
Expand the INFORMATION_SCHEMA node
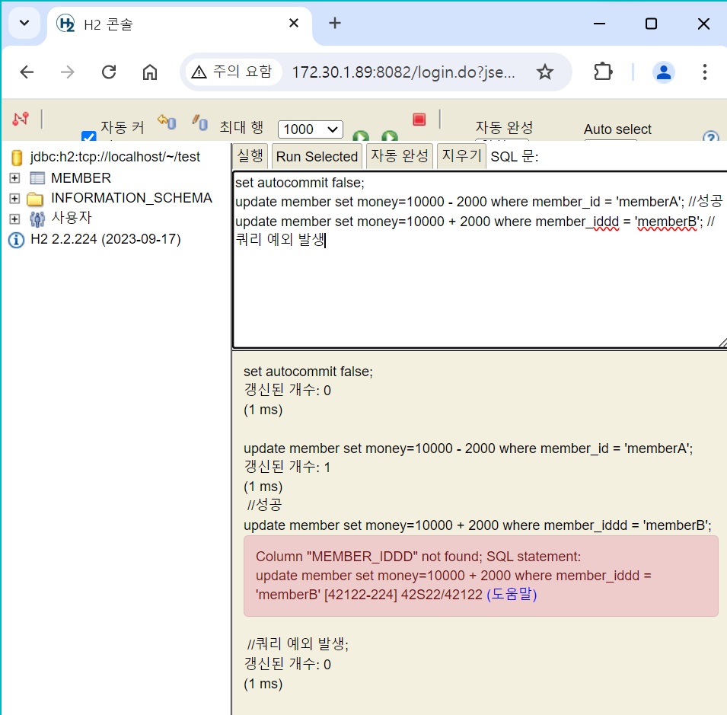coord(14,199)
